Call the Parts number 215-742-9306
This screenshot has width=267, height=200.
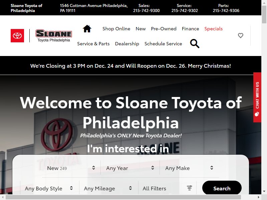[226, 11]
